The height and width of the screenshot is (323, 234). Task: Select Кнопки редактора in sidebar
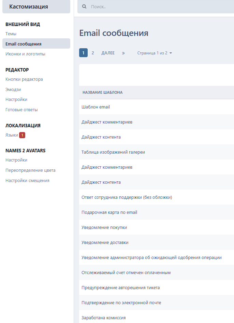click(x=24, y=79)
